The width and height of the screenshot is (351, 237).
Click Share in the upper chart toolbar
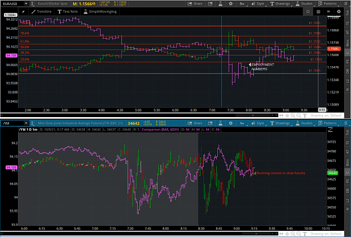(x=195, y=3)
